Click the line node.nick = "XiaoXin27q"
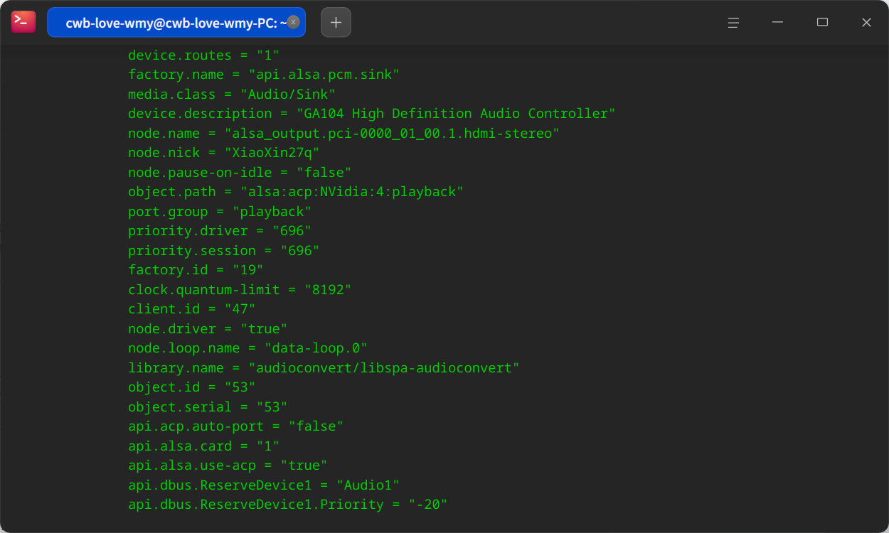This screenshot has width=889, height=533. (224, 153)
